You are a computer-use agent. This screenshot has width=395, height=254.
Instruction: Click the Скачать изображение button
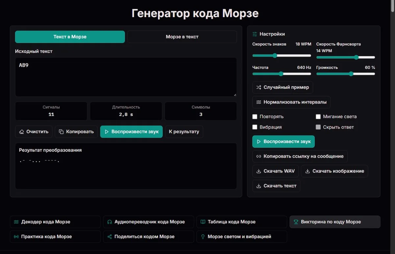(334, 171)
